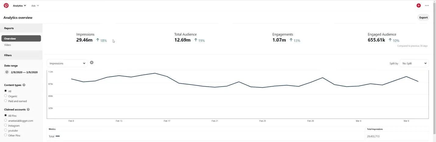Click the add metric plus icon
This screenshot has width=436, height=142.
click(x=91, y=62)
